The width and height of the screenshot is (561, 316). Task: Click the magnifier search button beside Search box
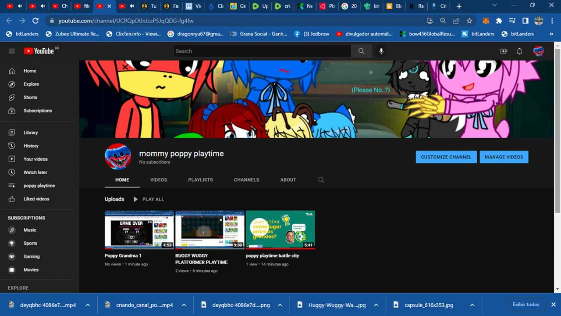pyautogui.click(x=361, y=51)
